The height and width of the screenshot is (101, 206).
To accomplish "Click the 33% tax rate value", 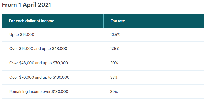I will [x=114, y=77].
